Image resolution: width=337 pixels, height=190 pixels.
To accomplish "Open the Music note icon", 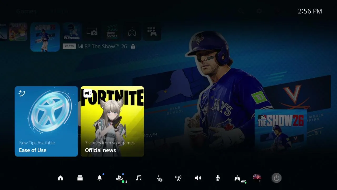I will click(x=139, y=178).
